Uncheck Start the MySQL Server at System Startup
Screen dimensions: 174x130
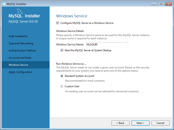click(x=62, y=50)
